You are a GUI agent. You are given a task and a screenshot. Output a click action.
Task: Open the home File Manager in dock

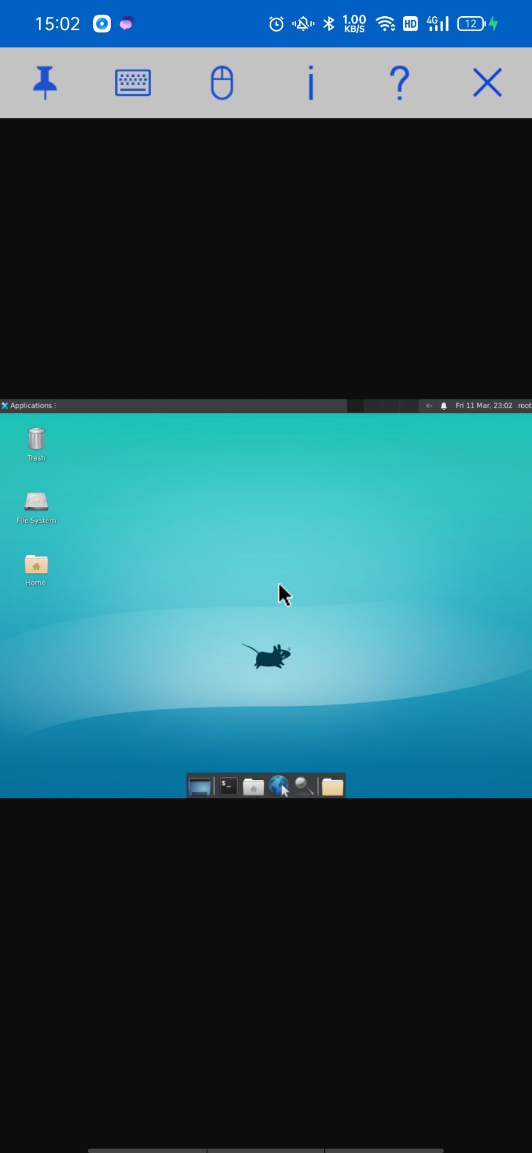click(x=253, y=786)
